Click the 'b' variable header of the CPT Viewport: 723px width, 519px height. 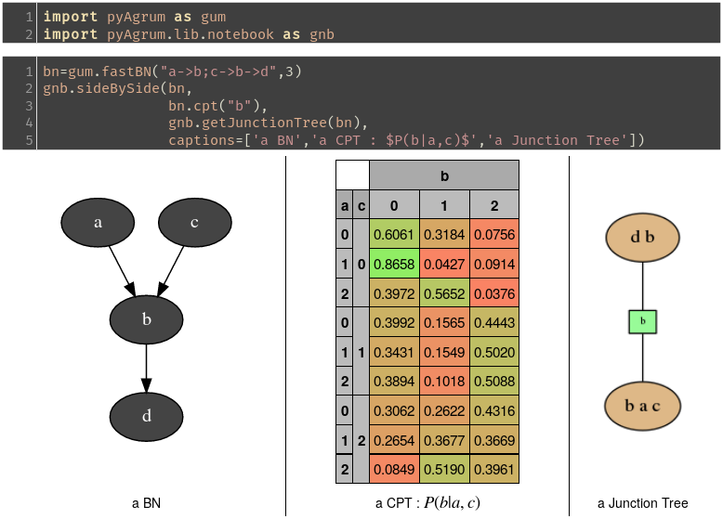pos(444,175)
